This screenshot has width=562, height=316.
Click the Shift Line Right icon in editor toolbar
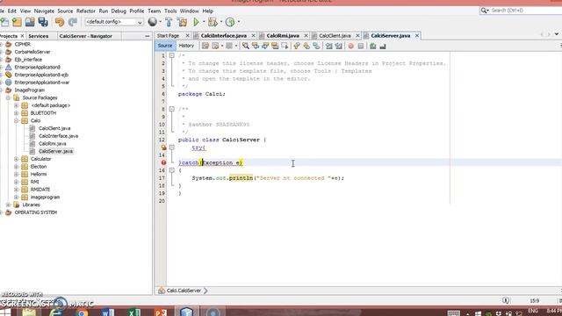pyautogui.click(x=339, y=46)
